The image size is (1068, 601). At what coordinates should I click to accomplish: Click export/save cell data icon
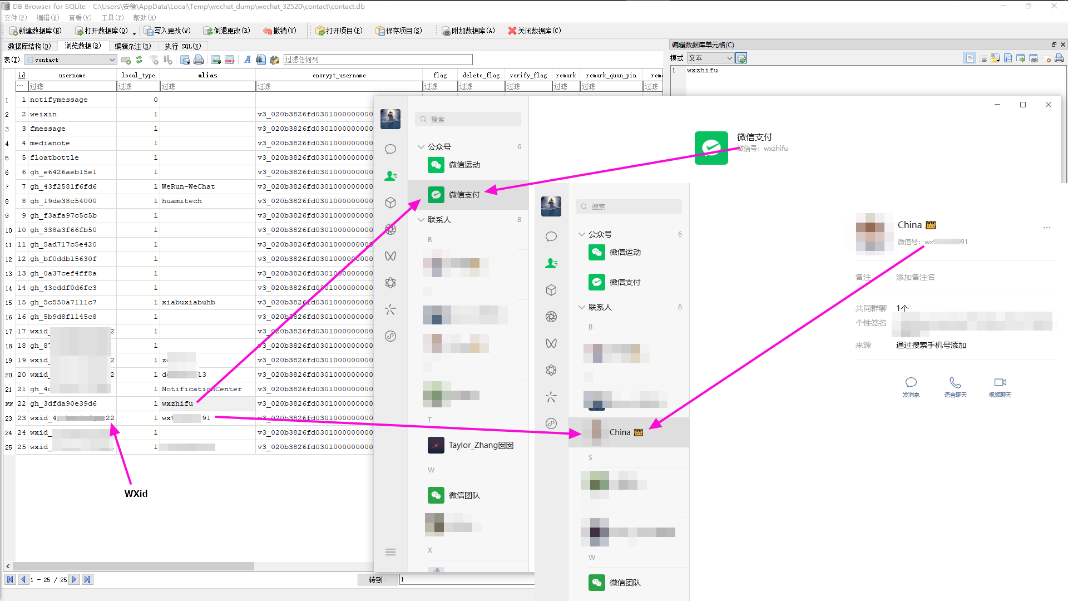click(x=1008, y=58)
